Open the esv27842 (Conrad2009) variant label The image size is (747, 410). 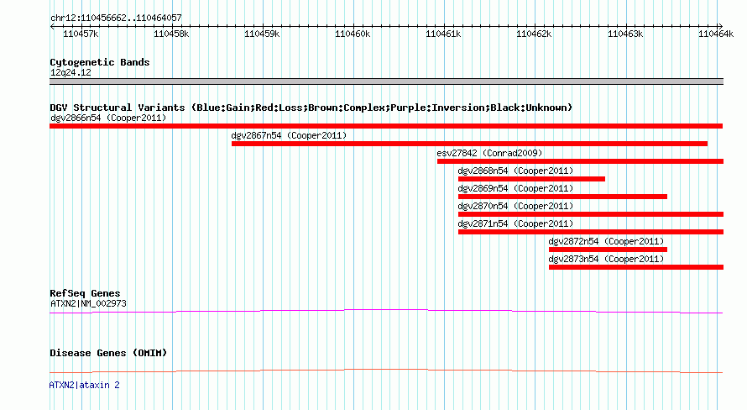coord(489,153)
